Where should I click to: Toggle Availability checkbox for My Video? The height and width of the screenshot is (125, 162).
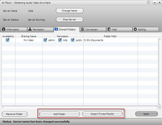tap(8, 40)
